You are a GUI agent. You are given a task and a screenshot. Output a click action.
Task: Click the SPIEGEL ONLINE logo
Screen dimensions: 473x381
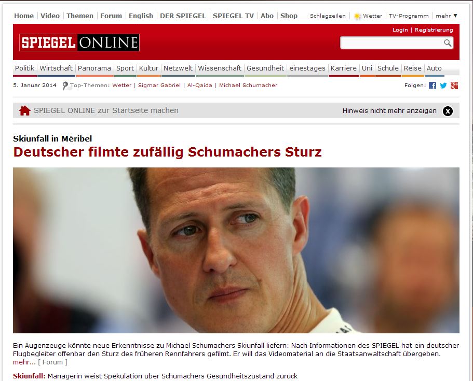(x=79, y=43)
